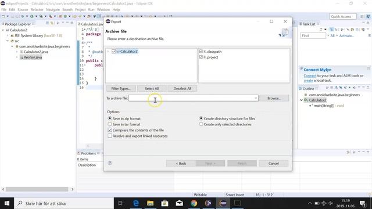
Task: Open the To archive file dropdown arrow
Action: [256, 98]
